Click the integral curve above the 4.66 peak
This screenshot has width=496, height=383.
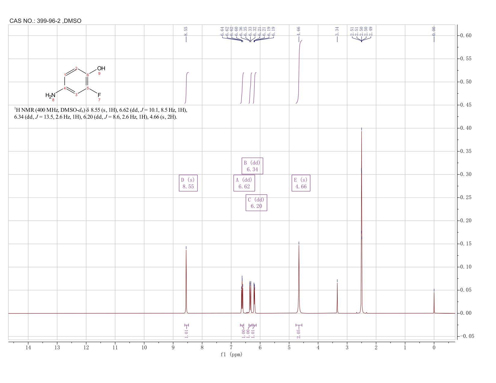[299, 72]
